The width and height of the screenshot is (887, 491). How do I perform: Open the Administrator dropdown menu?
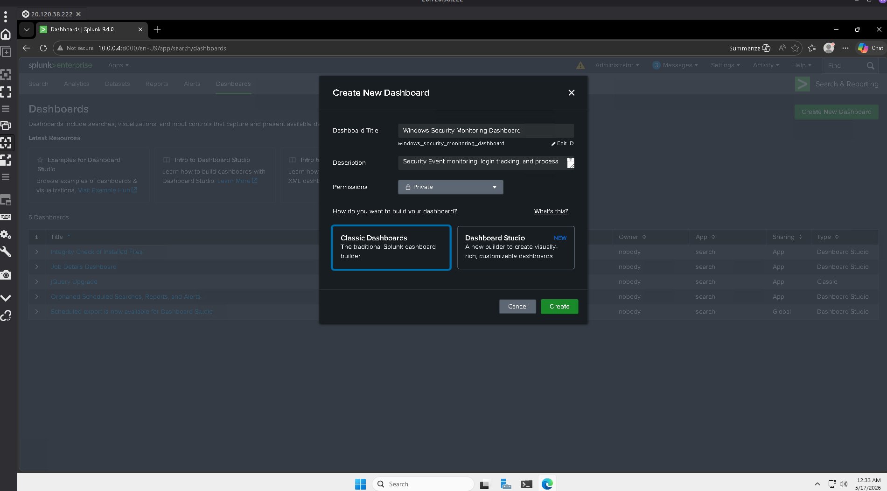(617, 65)
